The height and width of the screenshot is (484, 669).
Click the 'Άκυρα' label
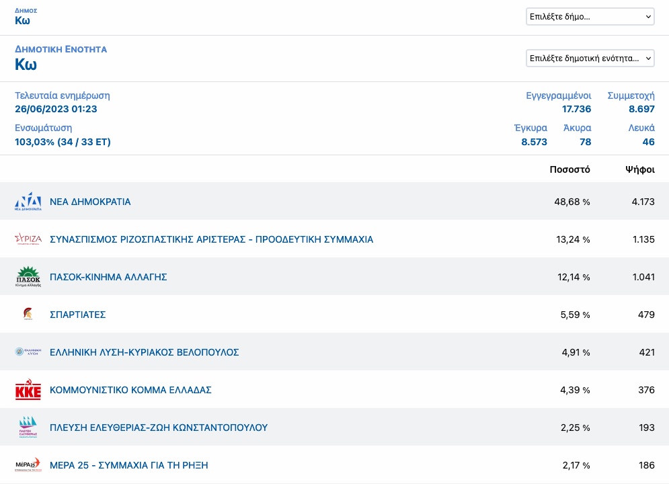point(578,128)
